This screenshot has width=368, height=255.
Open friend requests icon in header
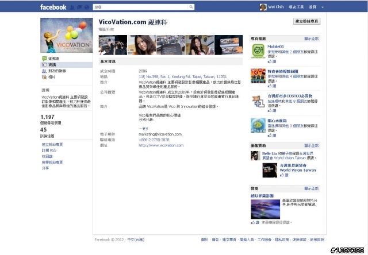[72, 7]
